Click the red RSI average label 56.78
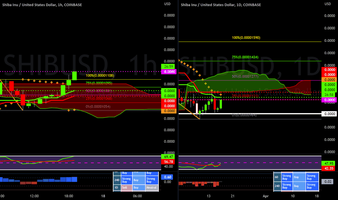The height and width of the screenshot is (200, 338). 169,162
